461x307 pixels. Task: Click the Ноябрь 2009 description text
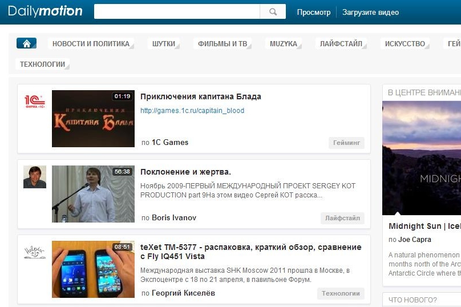click(248, 190)
